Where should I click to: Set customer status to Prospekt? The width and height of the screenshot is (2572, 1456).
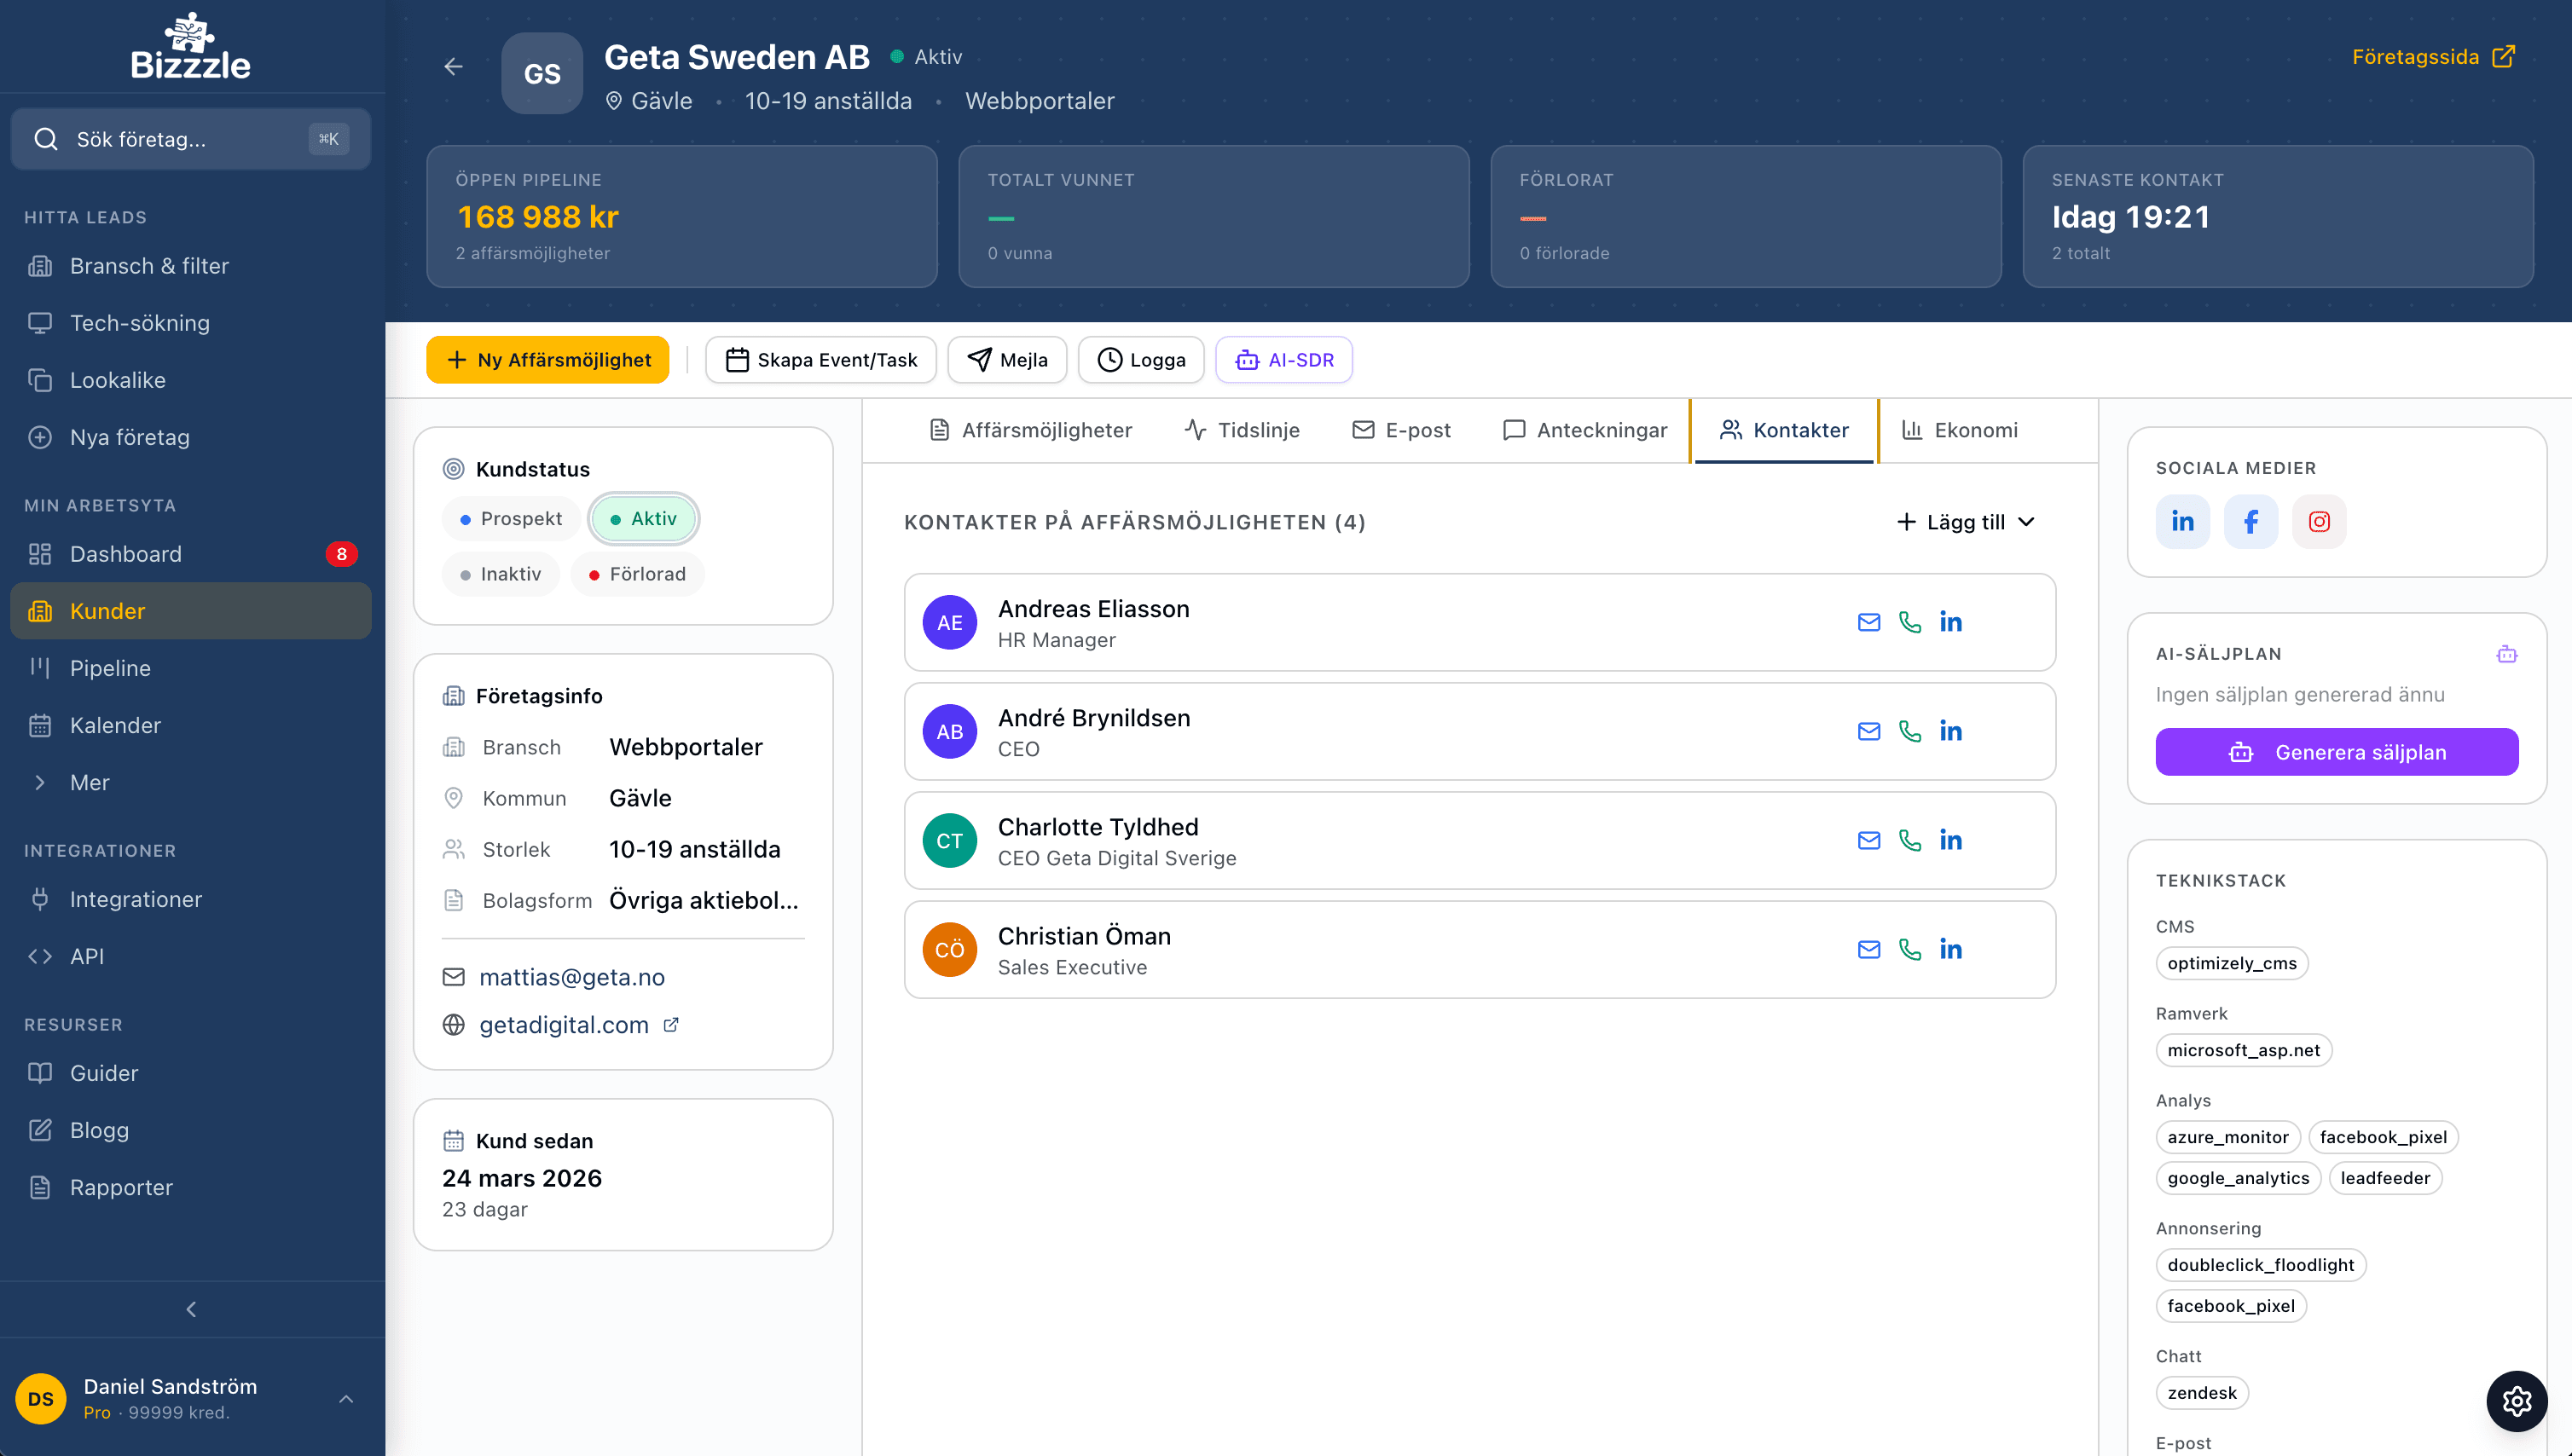[x=510, y=518]
